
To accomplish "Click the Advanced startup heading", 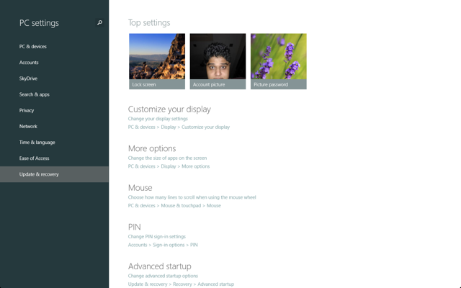I will [x=159, y=266].
